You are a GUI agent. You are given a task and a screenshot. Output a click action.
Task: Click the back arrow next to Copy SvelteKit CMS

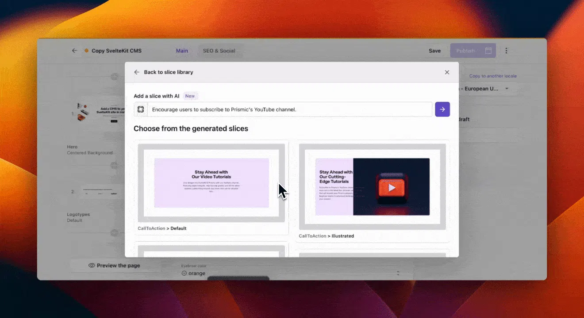[75, 50]
